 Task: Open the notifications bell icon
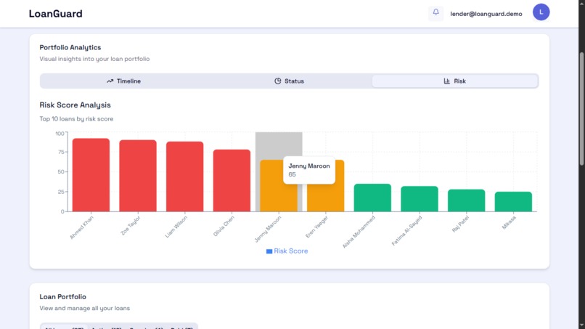pyautogui.click(x=435, y=13)
